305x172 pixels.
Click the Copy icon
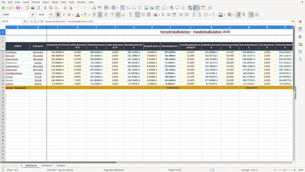point(51,8)
